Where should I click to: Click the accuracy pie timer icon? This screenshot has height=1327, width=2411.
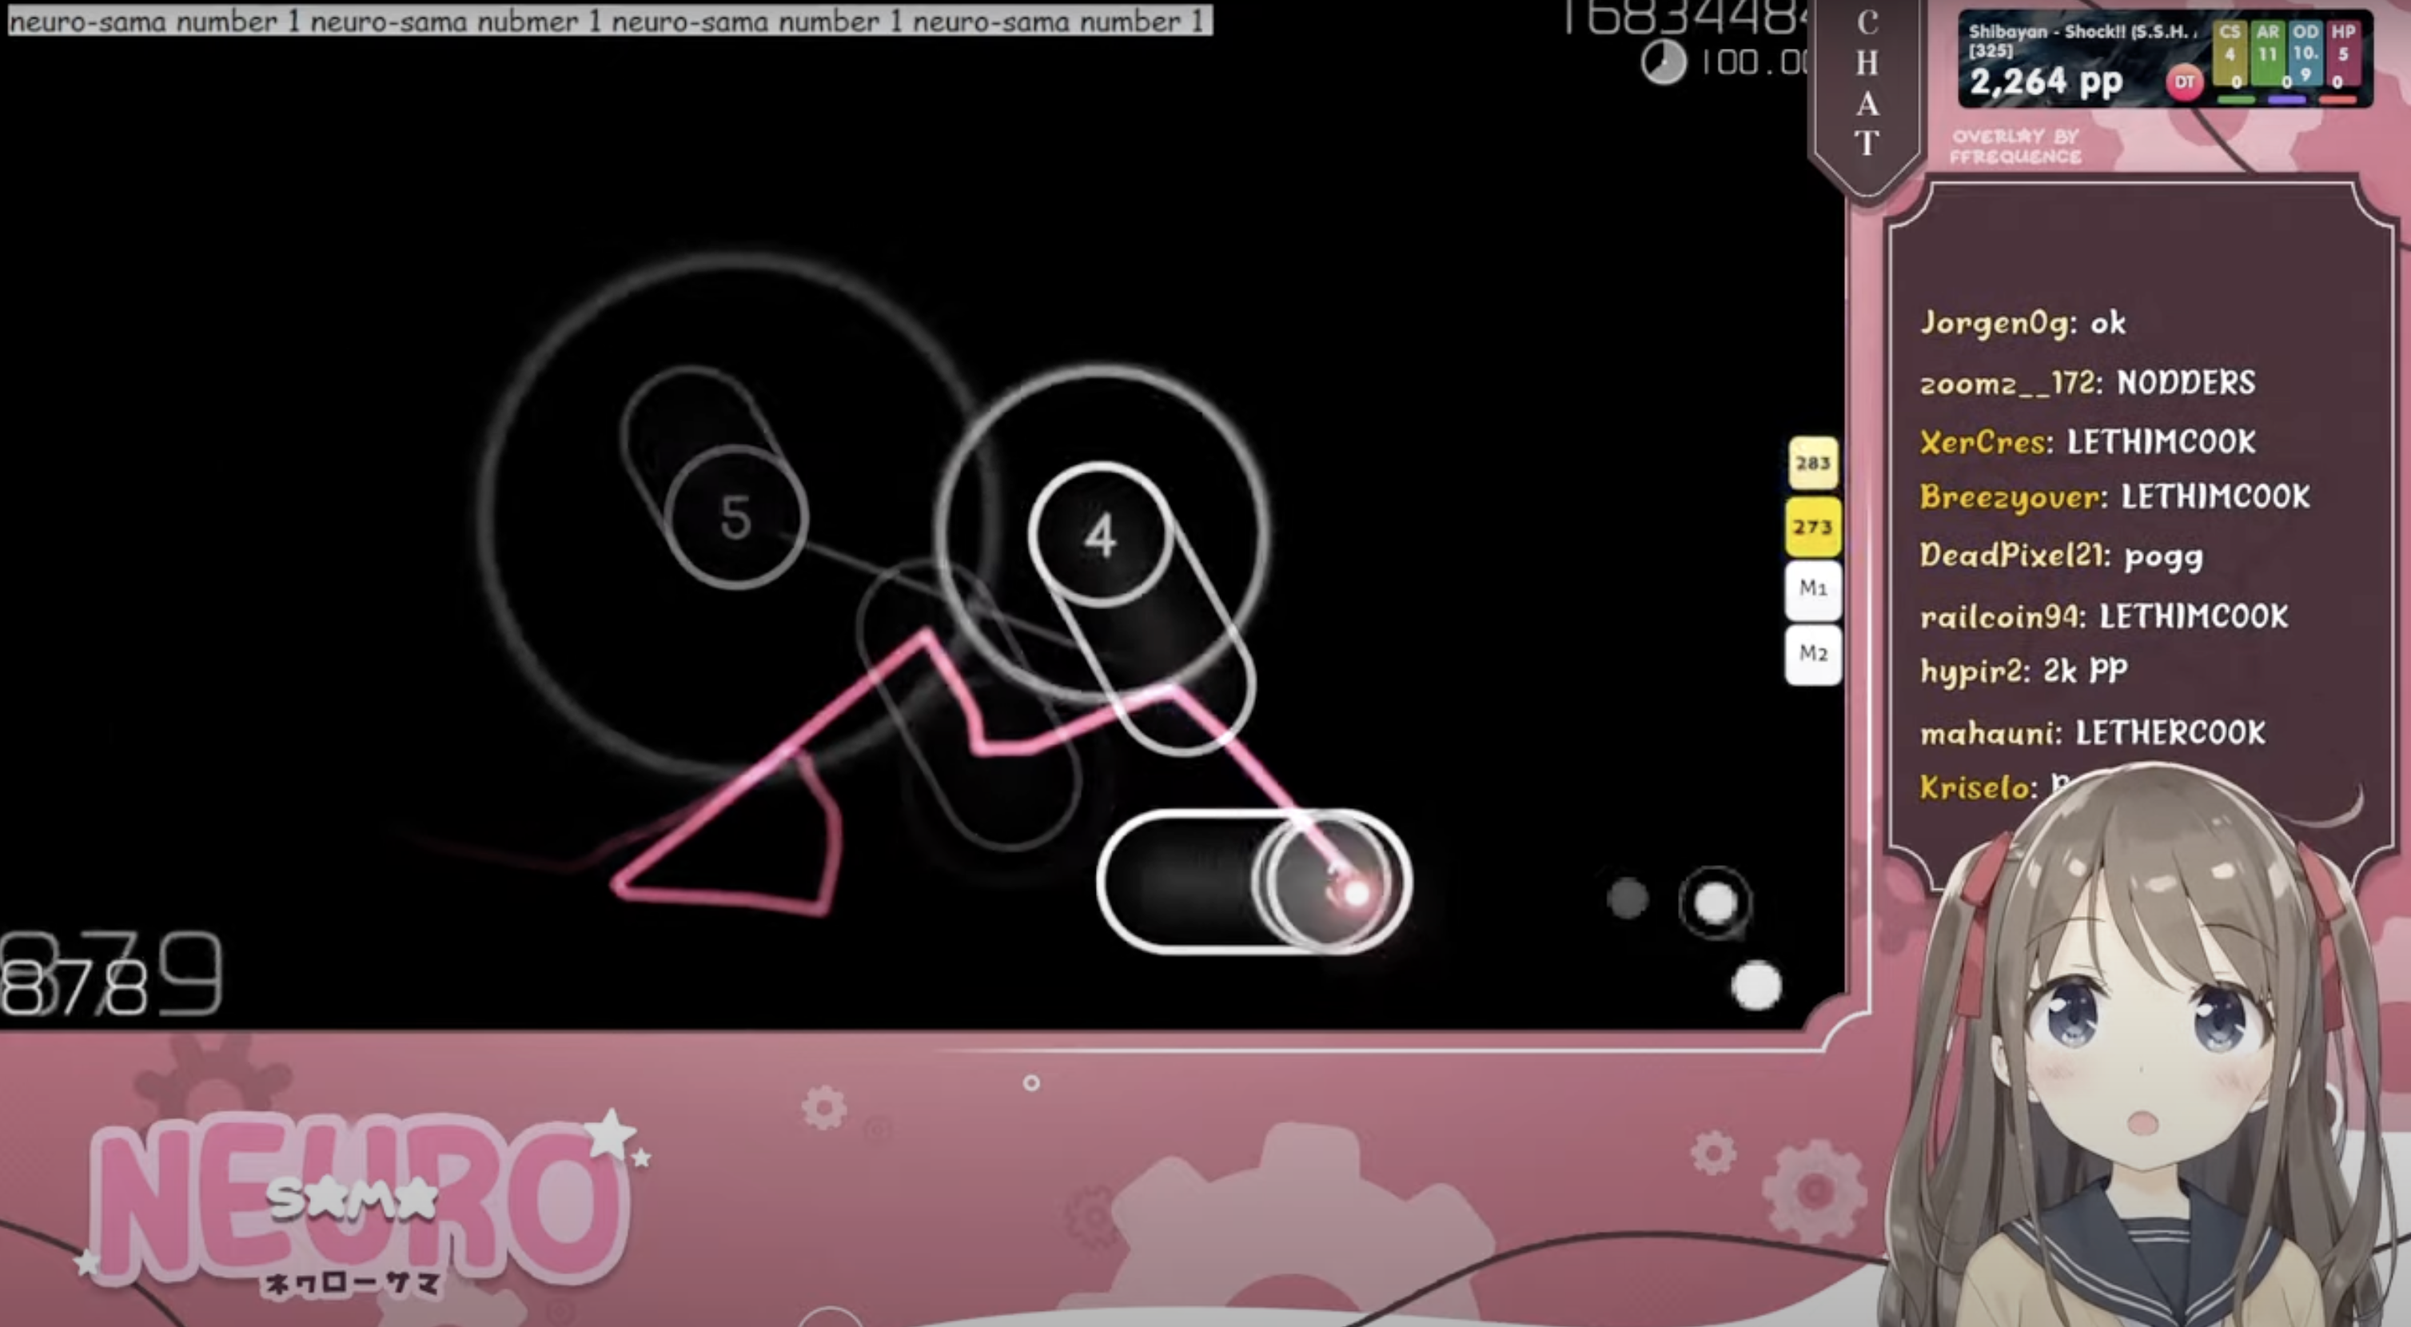(x=1664, y=62)
